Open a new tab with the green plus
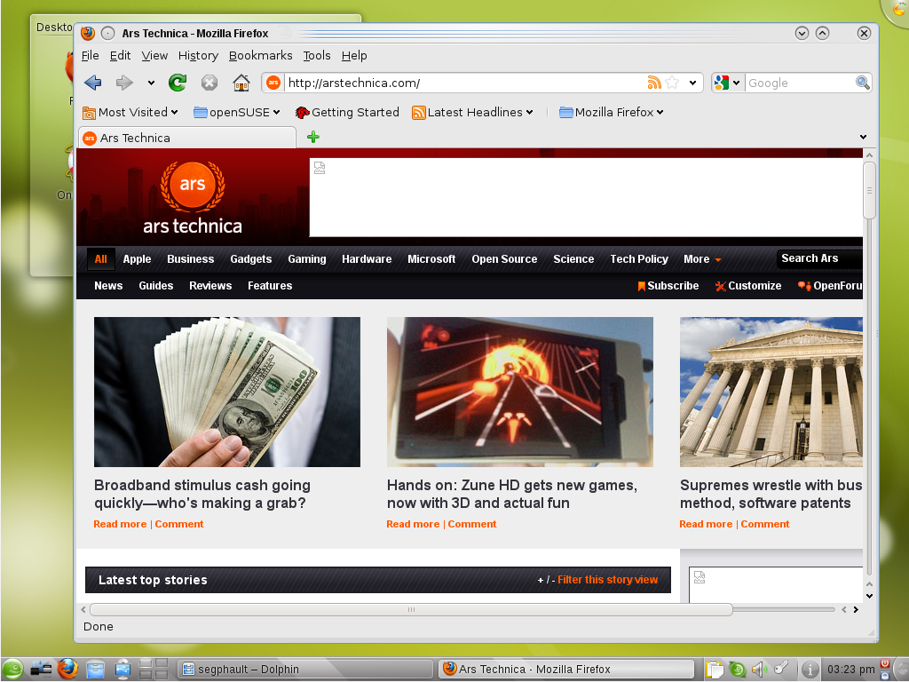909x682 pixels. 313,137
